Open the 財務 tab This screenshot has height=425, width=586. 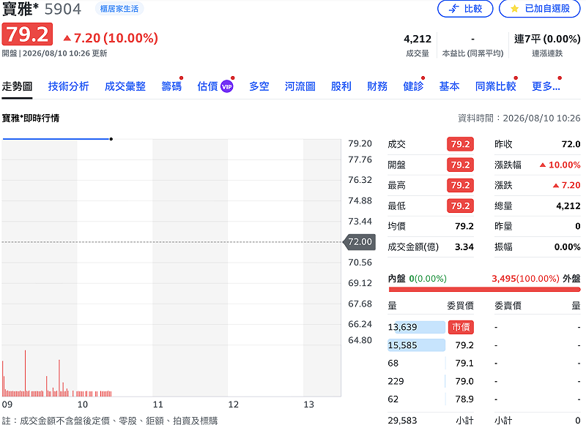click(377, 86)
